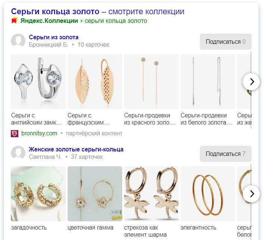Open the Яндекс.Коллекции breadcrumb link

49,21
